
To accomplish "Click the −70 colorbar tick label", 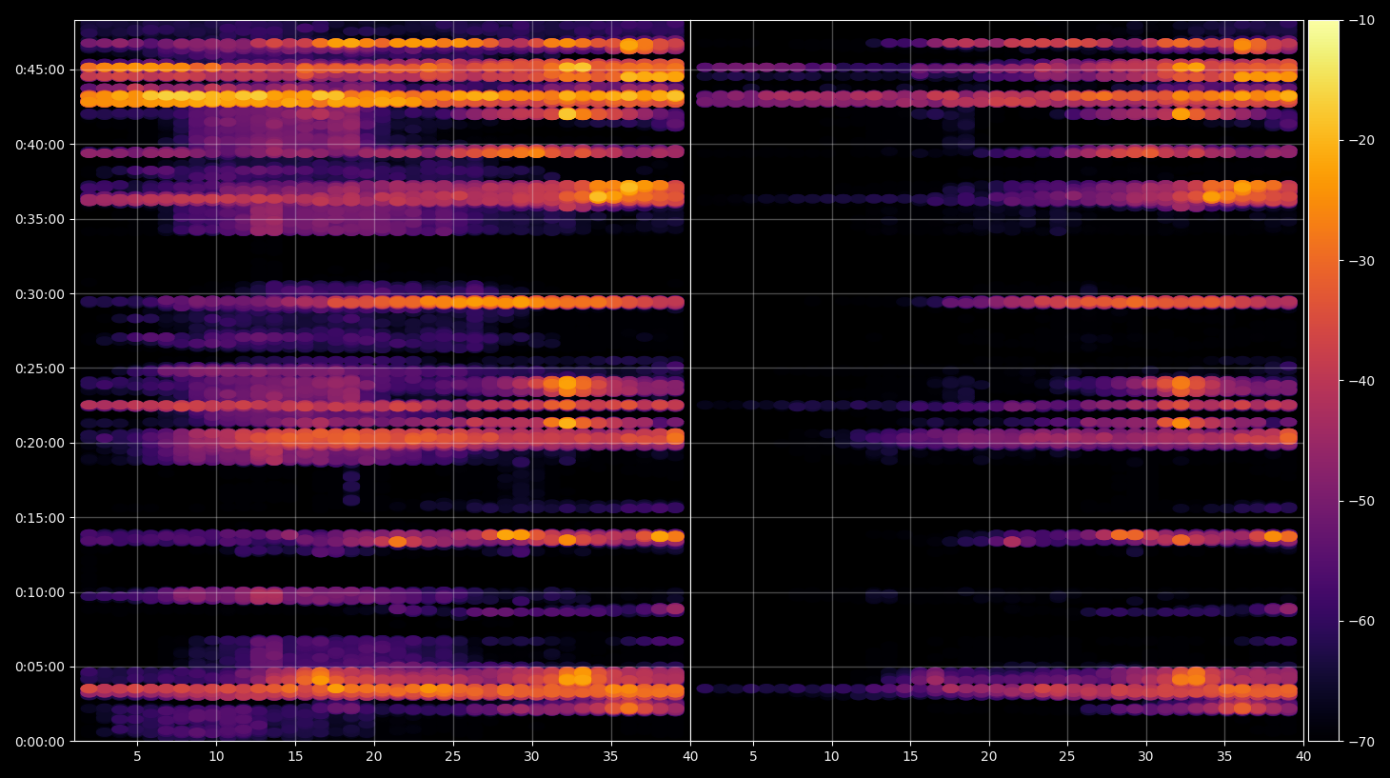I will point(1361,741).
